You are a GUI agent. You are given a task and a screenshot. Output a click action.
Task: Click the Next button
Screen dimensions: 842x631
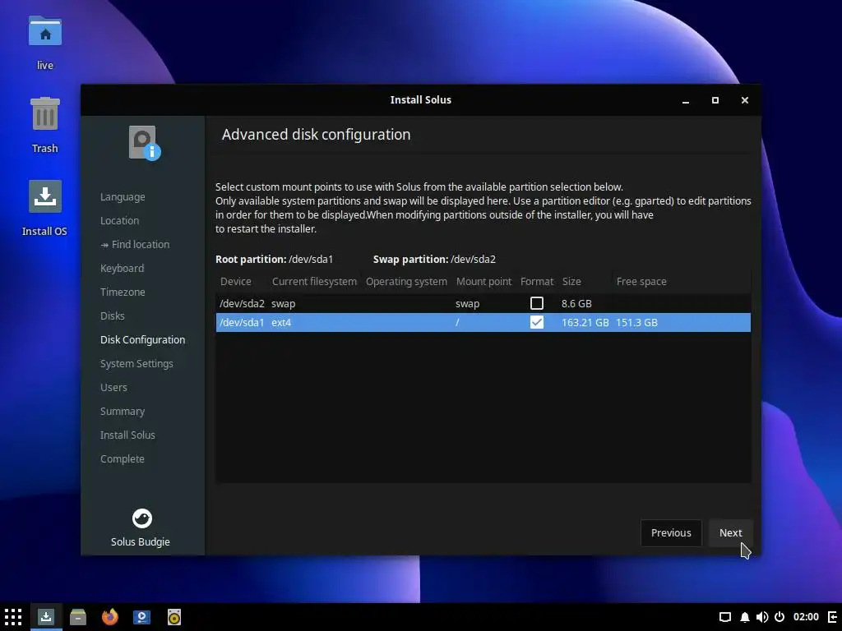pyautogui.click(x=730, y=532)
